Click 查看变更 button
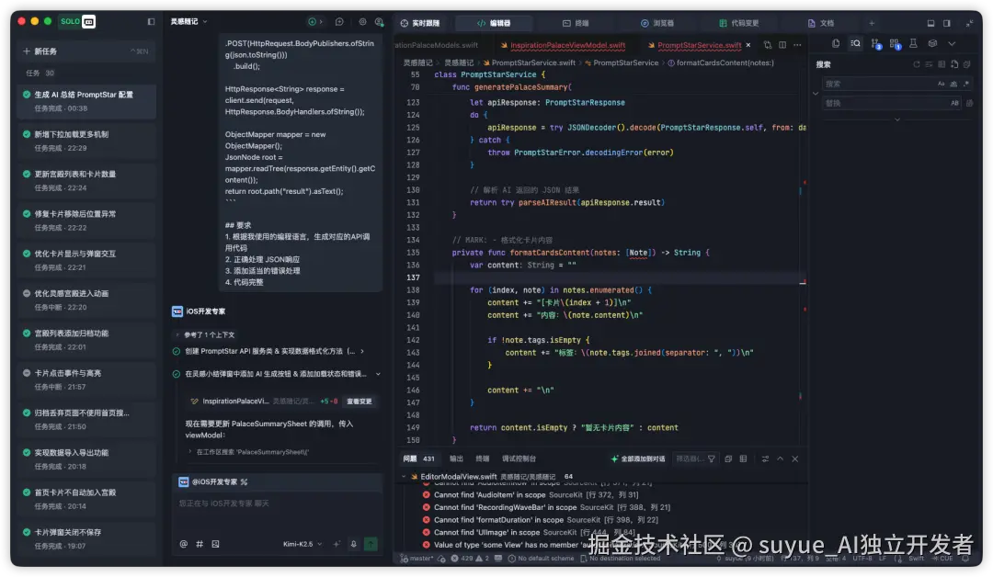The height and width of the screenshot is (577, 993). click(x=360, y=402)
